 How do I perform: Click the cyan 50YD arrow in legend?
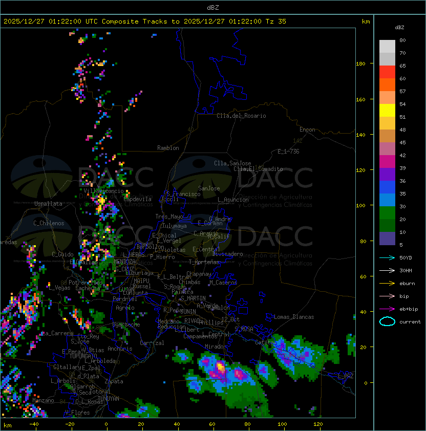click(x=387, y=257)
